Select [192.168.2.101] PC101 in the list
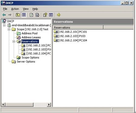The height and width of the screenshot is (113, 136). [x=72, y=32]
